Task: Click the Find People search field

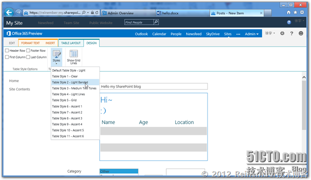Action: coord(139,22)
